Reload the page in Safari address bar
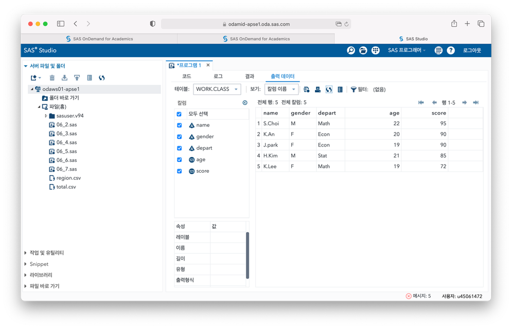The height and width of the screenshot is (330, 514). [346, 24]
